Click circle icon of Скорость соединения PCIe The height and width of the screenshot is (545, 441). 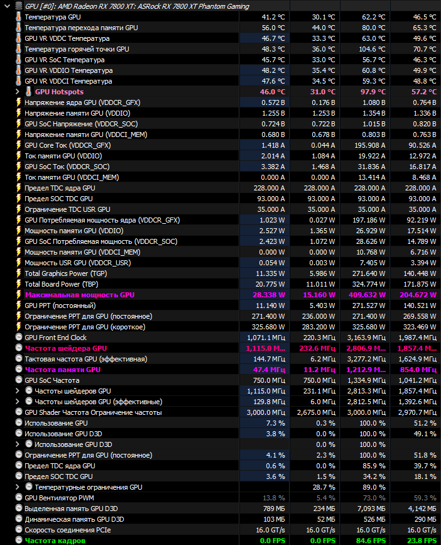click(19, 530)
